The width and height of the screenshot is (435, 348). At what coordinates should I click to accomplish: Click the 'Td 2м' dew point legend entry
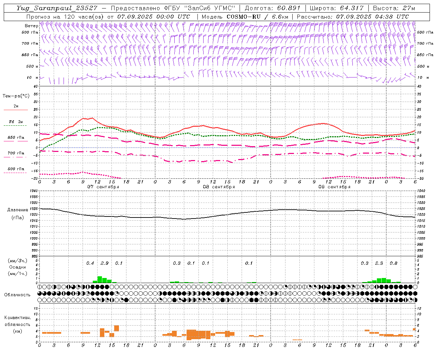(x=16, y=122)
